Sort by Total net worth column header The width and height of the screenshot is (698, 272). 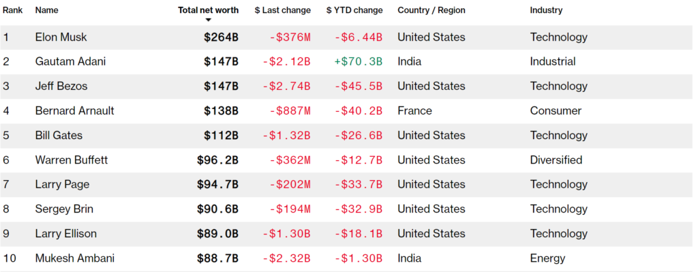209,10
